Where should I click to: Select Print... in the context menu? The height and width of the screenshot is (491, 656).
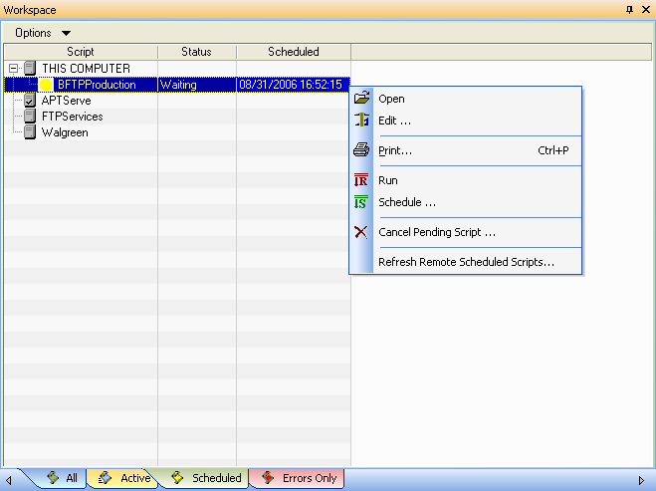pos(465,150)
